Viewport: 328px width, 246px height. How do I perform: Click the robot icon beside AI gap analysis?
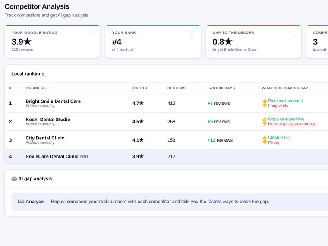(x=14, y=179)
